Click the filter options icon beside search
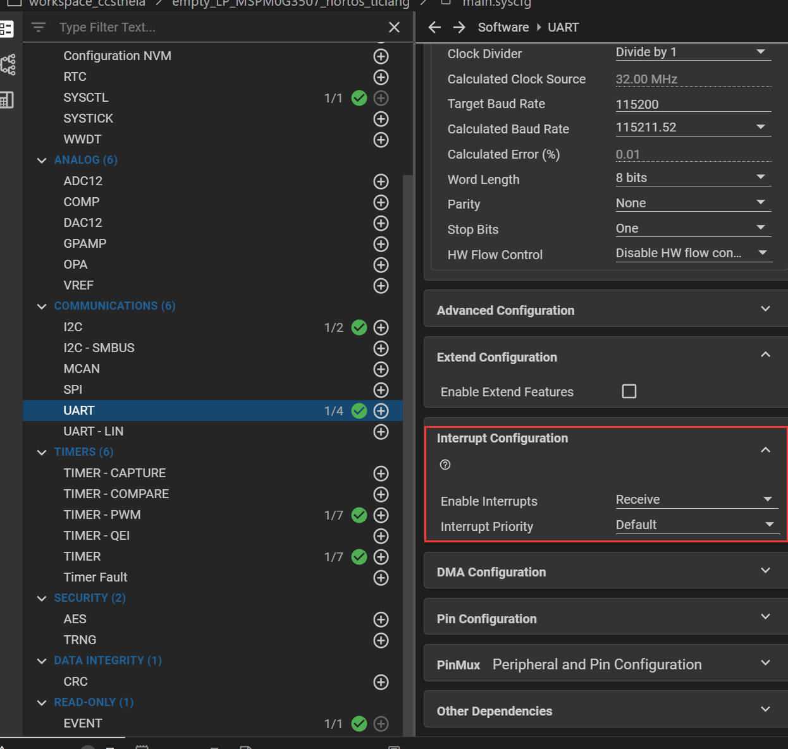This screenshot has height=749, width=788. point(39,27)
